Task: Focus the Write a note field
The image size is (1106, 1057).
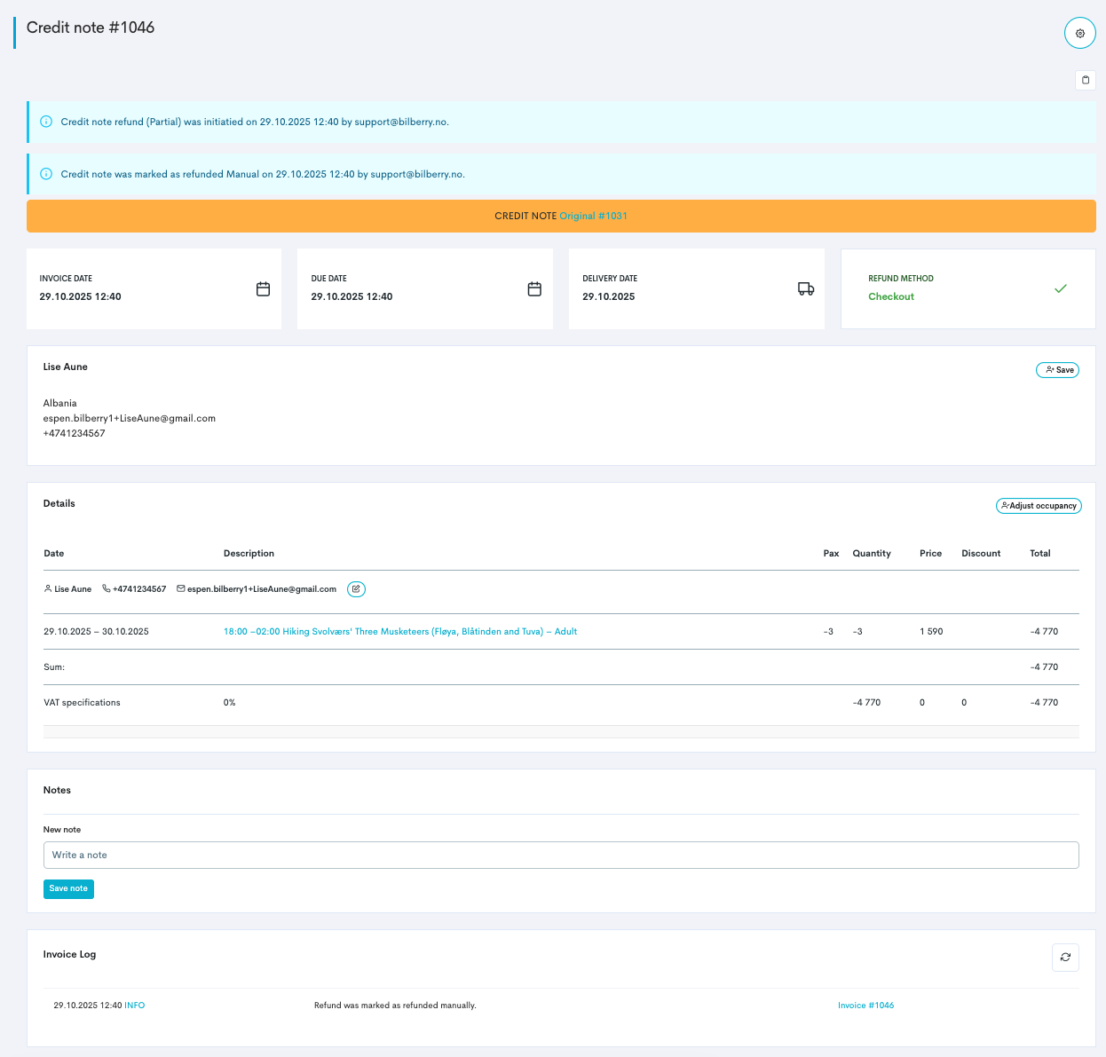Action: click(x=561, y=856)
